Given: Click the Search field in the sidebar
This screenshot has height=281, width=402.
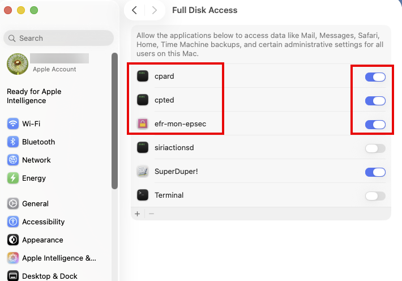Looking at the screenshot, I should tap(58, 38).
